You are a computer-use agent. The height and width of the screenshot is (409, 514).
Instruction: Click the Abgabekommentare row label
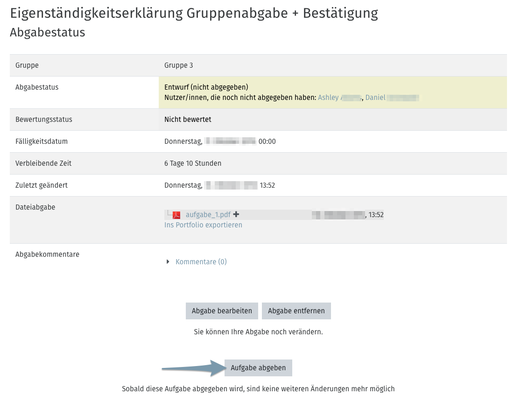(47, 254)
